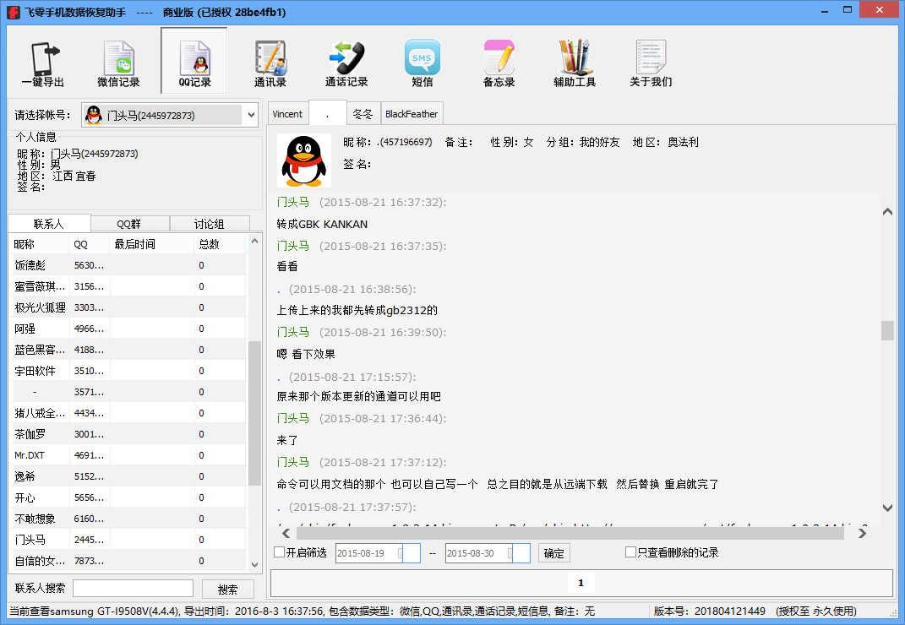Open the 通讯录 contacts icon
Screen dimensions: 905x625
pos(270,62)
